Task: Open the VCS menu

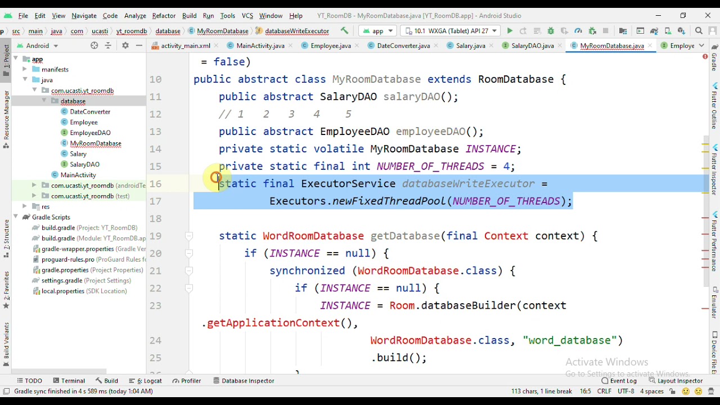Action: coord(247,16)
